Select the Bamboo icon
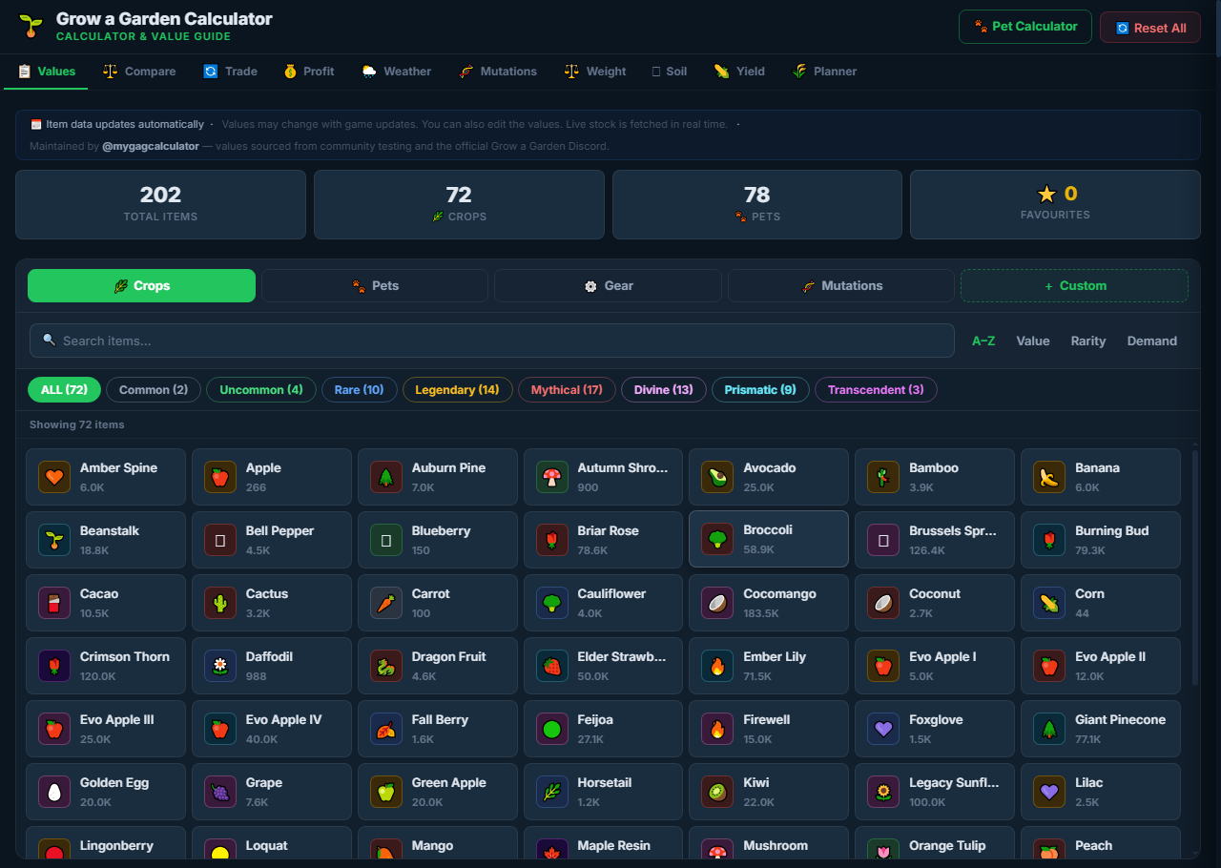The image size is (1221, 868). click(x=883, y=477)
